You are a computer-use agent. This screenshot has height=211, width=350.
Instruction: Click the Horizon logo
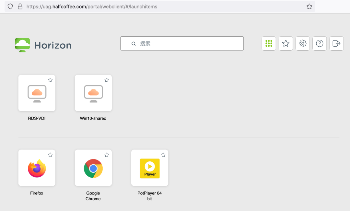click(22, 45)
